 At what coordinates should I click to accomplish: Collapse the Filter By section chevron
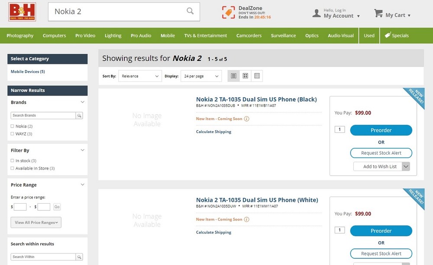[82, 150]
